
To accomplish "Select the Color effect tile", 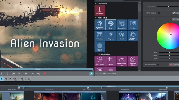I will (x=111, y=25).
